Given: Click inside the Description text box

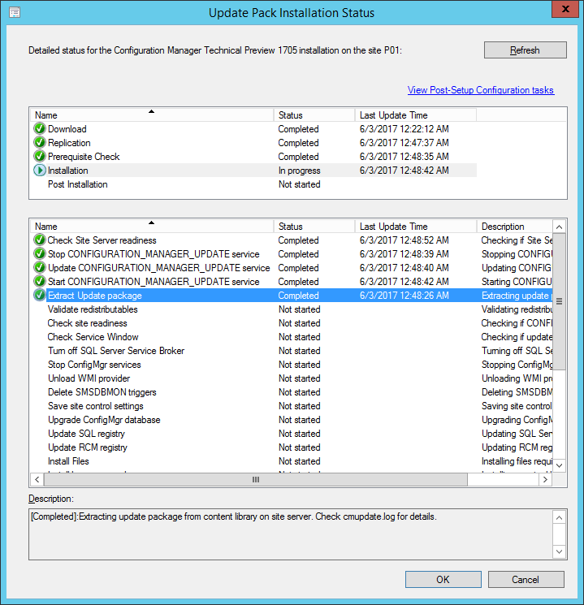Looking at the screenshot, I should click(x=291, y=534).
